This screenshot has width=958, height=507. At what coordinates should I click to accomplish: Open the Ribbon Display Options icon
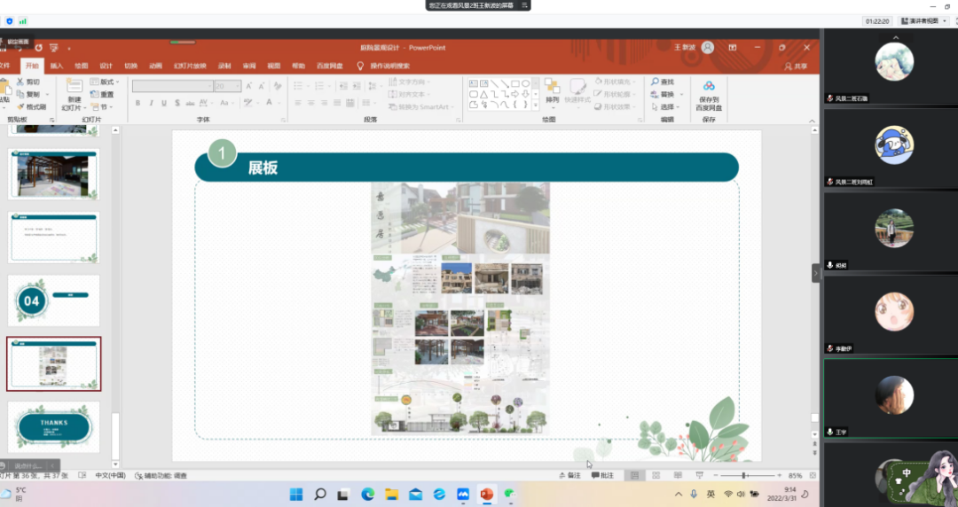click(x=733, y=48)
